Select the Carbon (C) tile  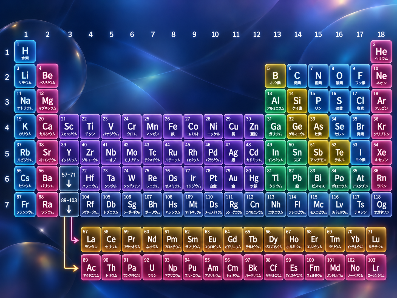point(297,76)
